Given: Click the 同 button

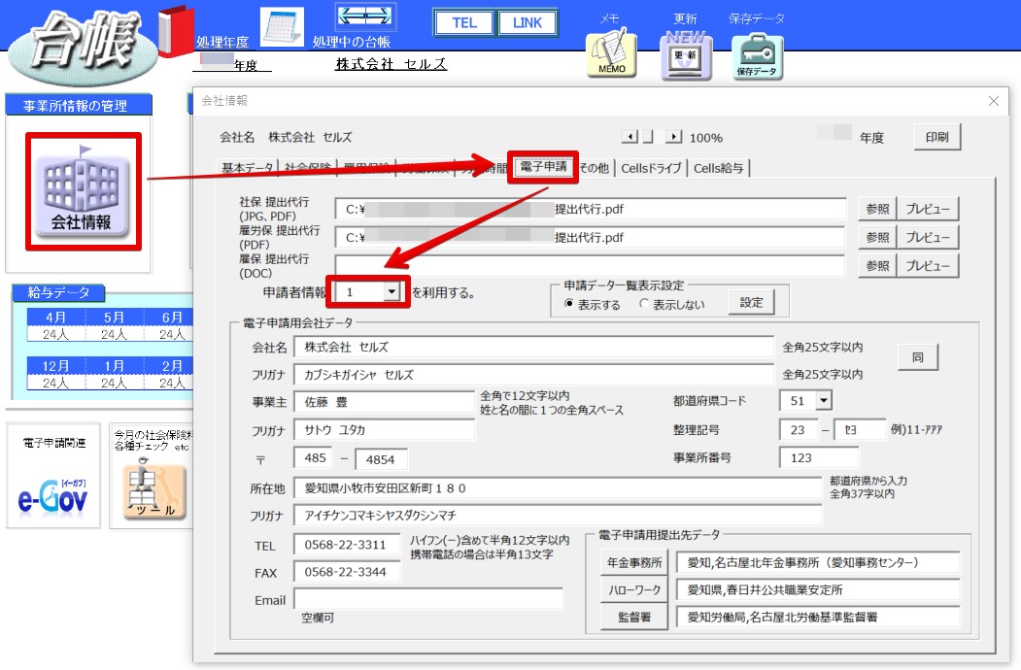Looking at the screenshot, I should pyautogui.click(x=917, y=356).
